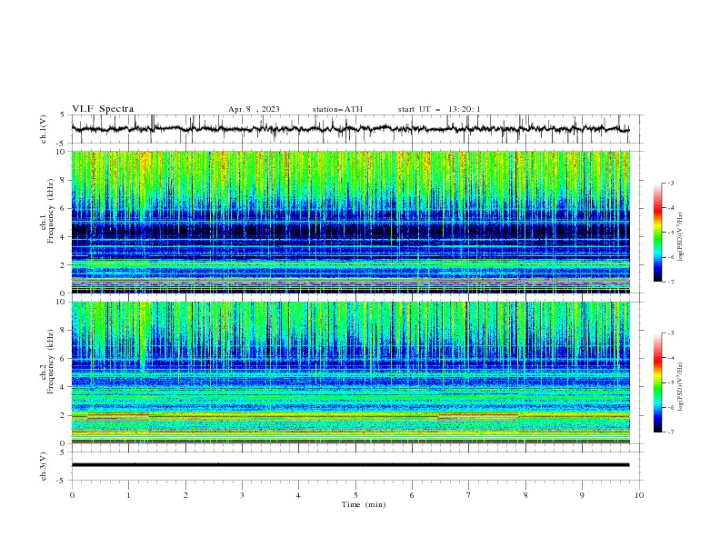Screen dimensions: 720x556
Task: Select the date text 'Apr. 8 , 2023'
Action: coord(254,109)
